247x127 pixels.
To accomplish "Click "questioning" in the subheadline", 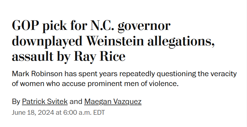I will 176,74.
